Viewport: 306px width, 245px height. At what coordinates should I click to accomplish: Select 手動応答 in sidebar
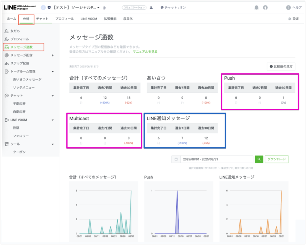pos(19,103)
